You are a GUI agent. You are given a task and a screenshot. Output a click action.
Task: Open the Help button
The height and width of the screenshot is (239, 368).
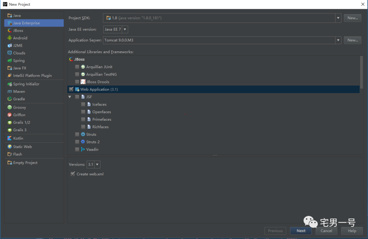(352, 231)
